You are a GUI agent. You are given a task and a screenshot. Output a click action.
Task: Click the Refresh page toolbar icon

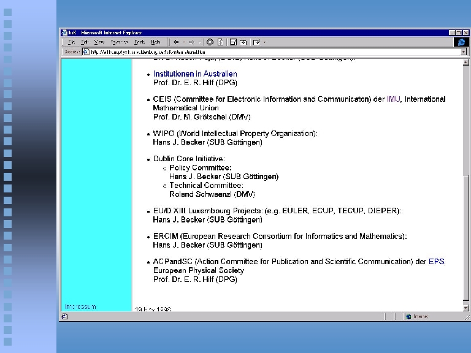pyautogui.click(x=220, y=42)
